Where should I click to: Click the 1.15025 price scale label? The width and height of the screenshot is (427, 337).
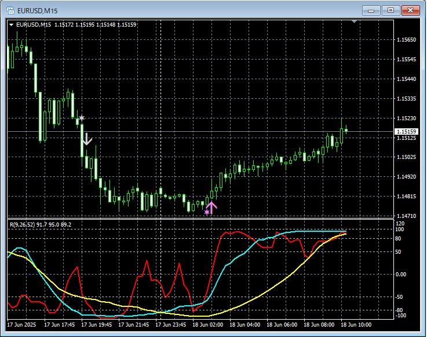(407, 157)
